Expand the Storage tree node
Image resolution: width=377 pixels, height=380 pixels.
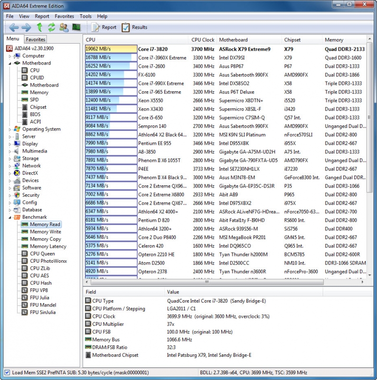coord(10,159)
